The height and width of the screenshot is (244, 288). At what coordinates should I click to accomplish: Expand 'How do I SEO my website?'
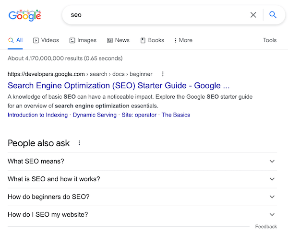pos(142,215)
